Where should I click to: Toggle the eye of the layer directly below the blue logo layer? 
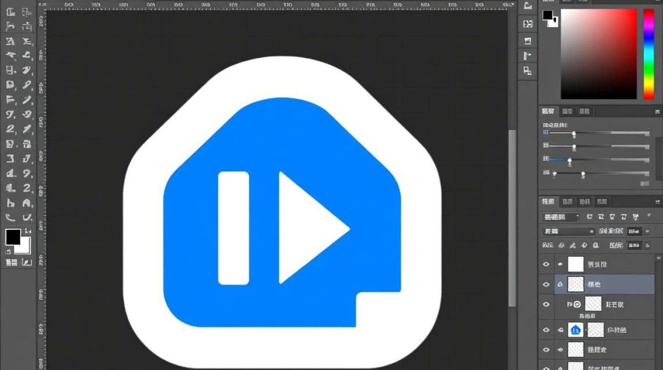click(546, 350)
